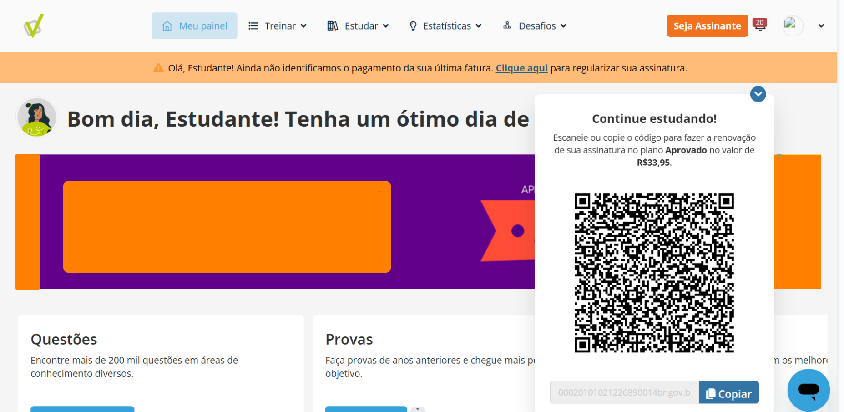Click the lightbulb icon beside Estatísticas
This screenshot has height=412, width=844.
pyautogui.click(x=413, y=26)
